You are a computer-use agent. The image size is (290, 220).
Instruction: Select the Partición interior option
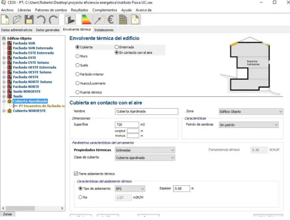[x=77, y=74]
